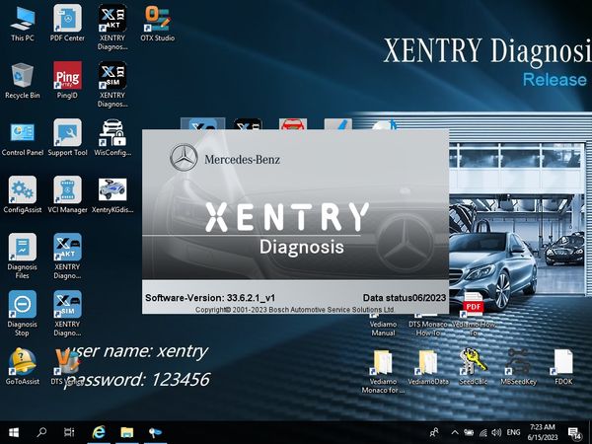The height and width of the screenshot is (444, 592).
Task: Open DTS Venice desktop shortcut
Action: click(x=67, y=367)
